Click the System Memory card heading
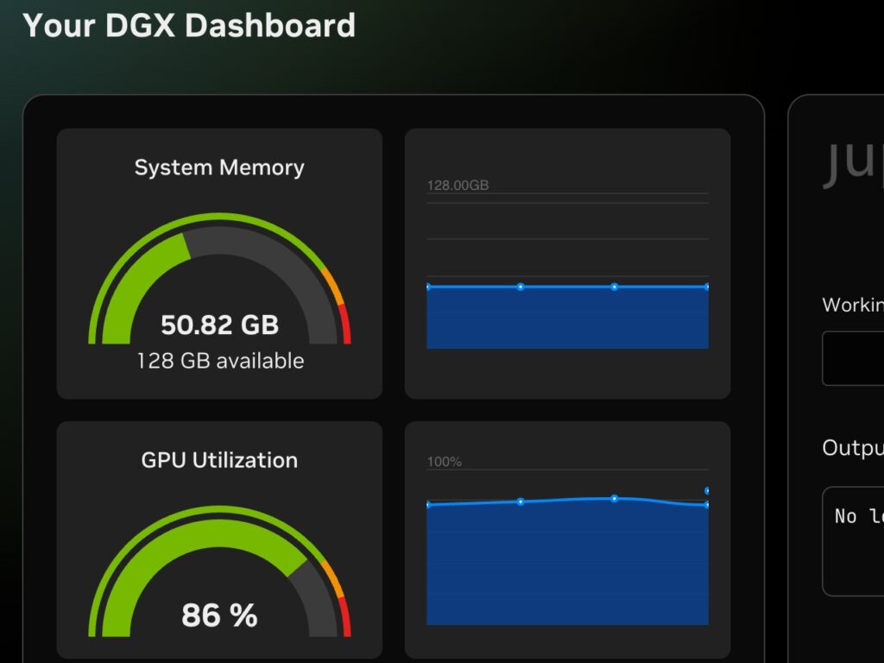The height and width of the screenshot is (663, 884). point(219,167)
